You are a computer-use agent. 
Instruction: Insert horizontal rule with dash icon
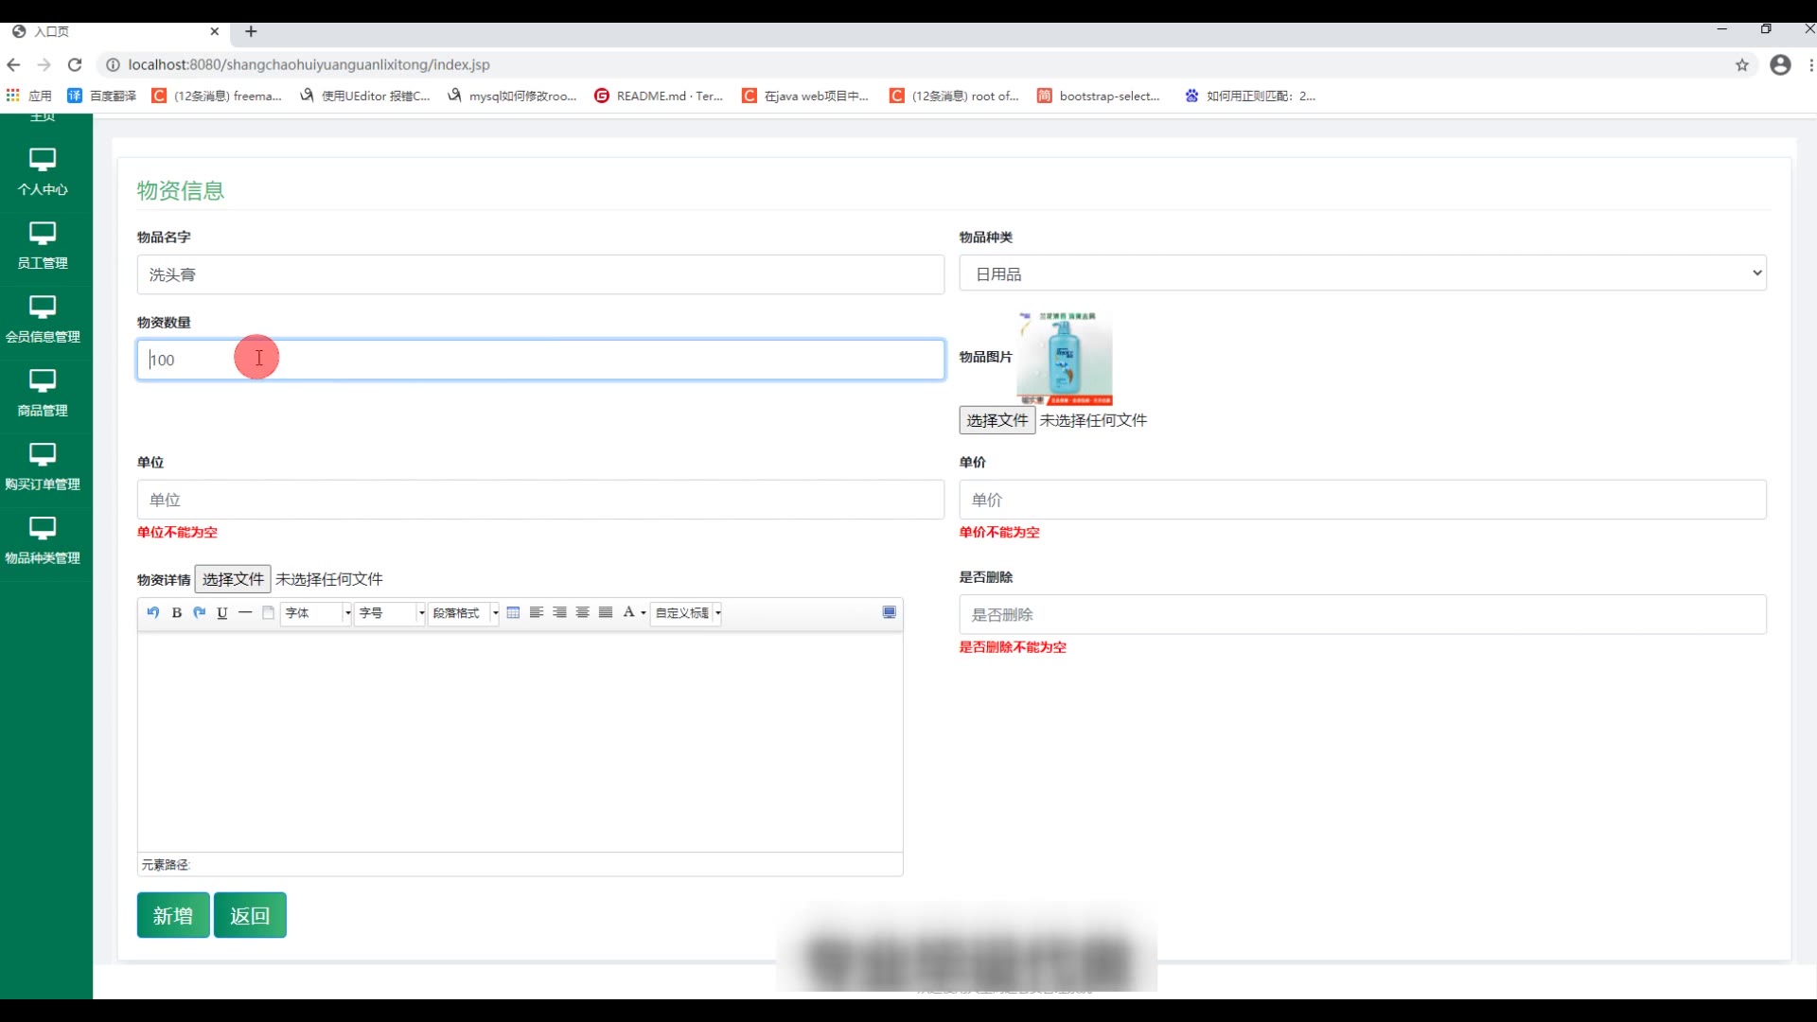coord(245,613)
